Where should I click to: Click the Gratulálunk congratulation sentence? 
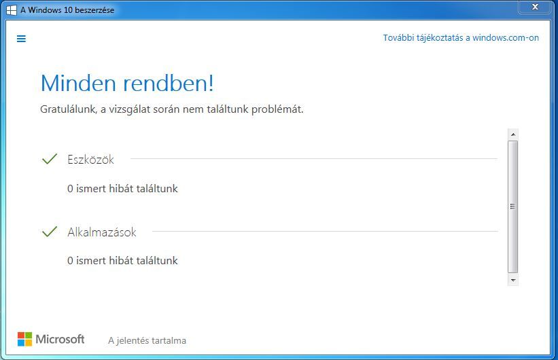point(171,109)
